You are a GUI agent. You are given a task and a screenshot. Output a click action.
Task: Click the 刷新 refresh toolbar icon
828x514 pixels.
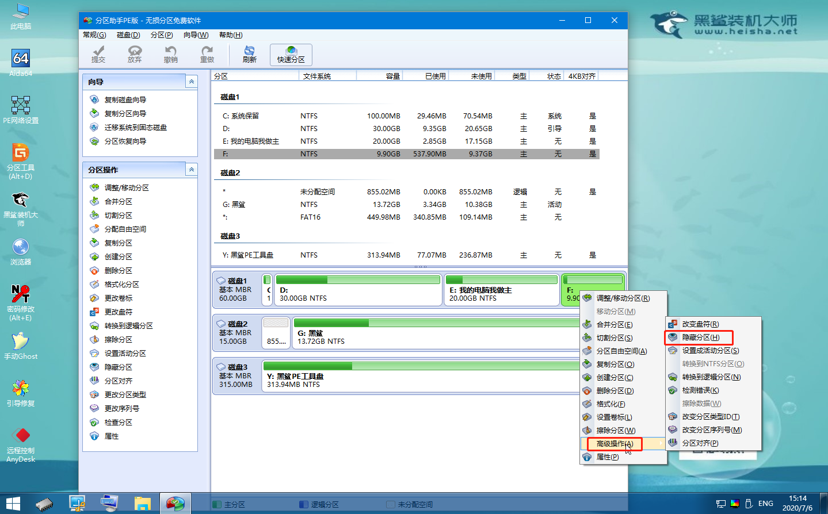249,55
